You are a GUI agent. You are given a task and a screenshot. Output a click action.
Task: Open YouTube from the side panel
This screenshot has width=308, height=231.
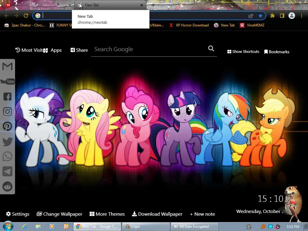(7, 81)
